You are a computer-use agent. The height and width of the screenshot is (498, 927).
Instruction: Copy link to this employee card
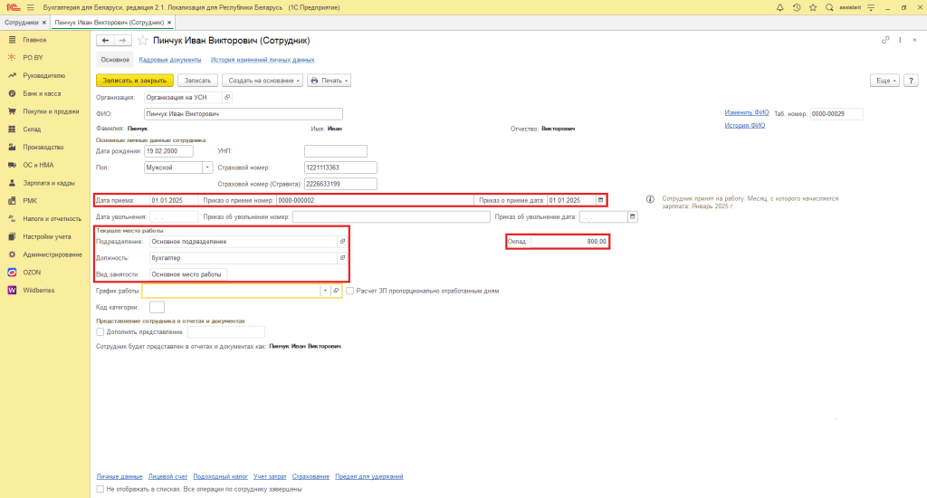885,40
